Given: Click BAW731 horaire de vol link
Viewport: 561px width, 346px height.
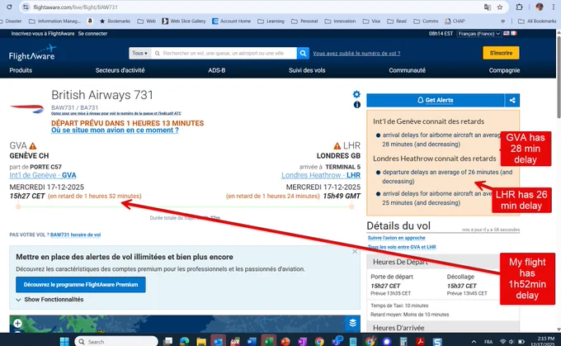Looking at the screenshot, I should pos(76,235).
